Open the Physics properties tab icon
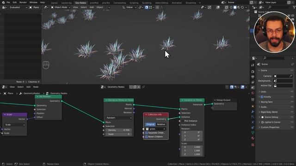 pos(253,122)
